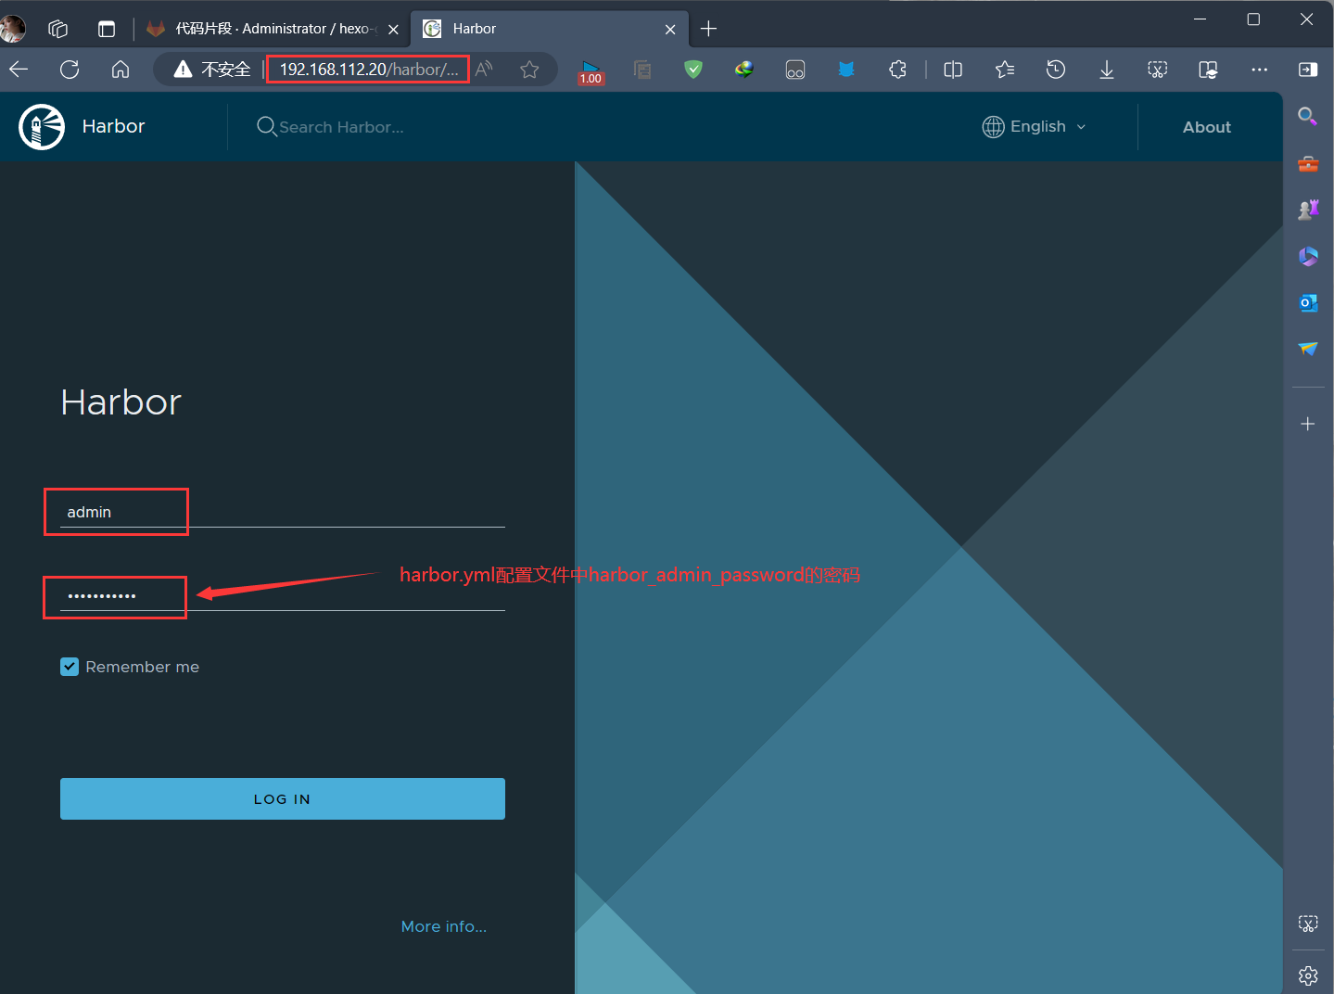Add page to favorites with the star icon
1334x994 pixels.
click(x=529, y=70)
